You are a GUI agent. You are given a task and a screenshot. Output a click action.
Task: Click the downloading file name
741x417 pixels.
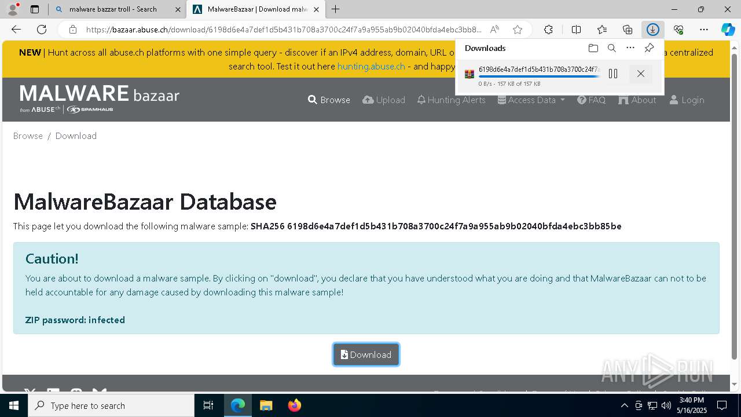539,69
